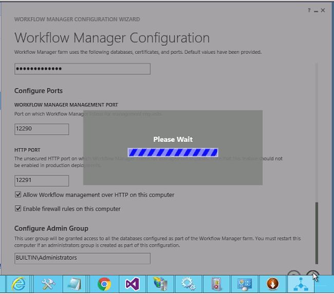The image size is (334, 294).
Task: Click the HTTP PORT label
Action: pyautogui.click(x=27, y=150)
